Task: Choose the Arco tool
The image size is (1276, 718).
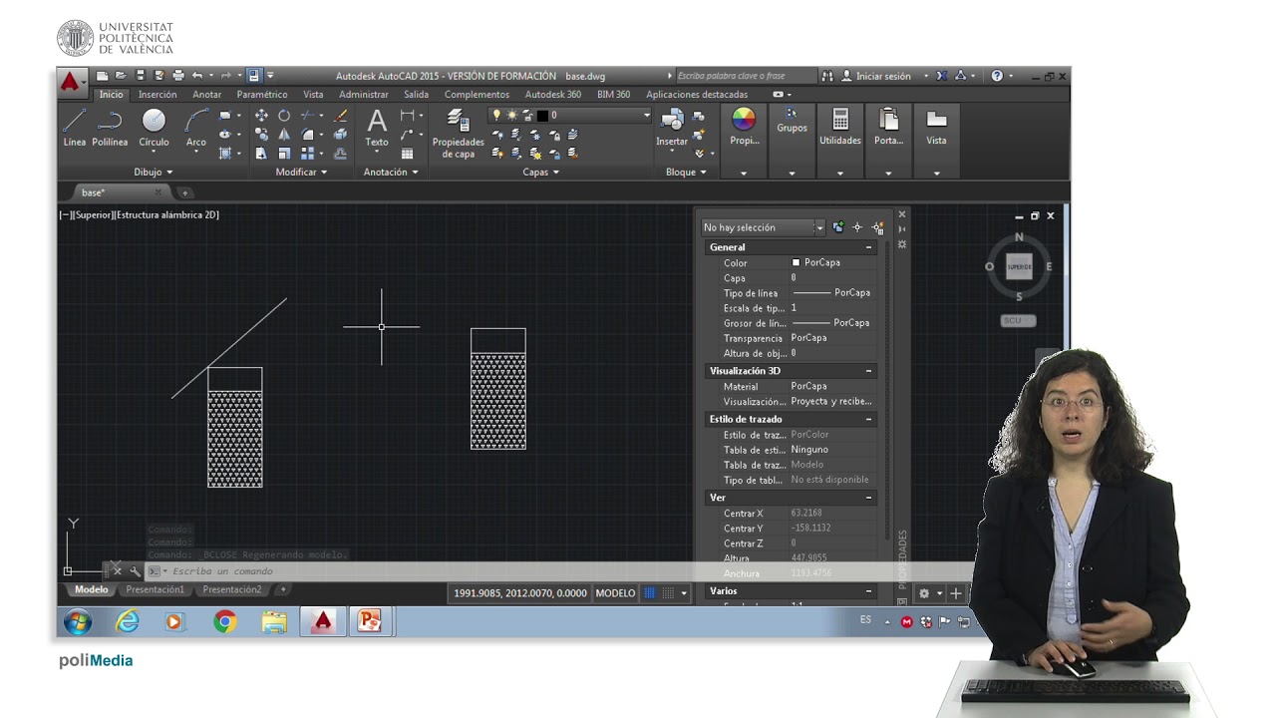Action: point(196,128)
